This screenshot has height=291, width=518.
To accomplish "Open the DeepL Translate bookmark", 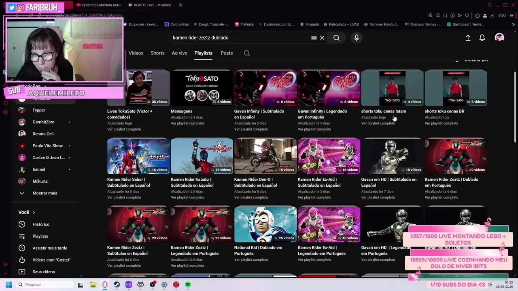I will pos(210,24).
